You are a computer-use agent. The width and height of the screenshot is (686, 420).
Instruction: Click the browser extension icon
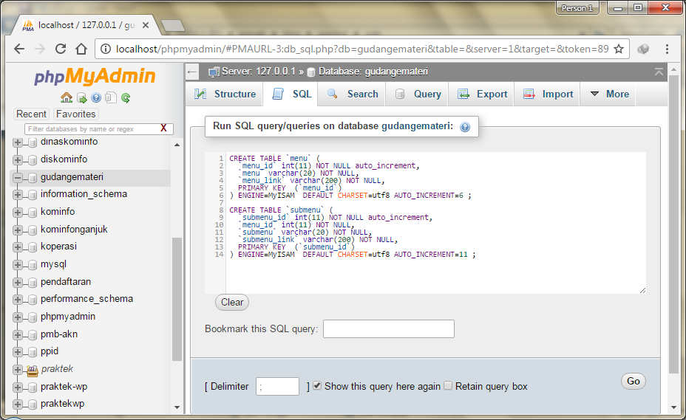click(x=643, y=49)
